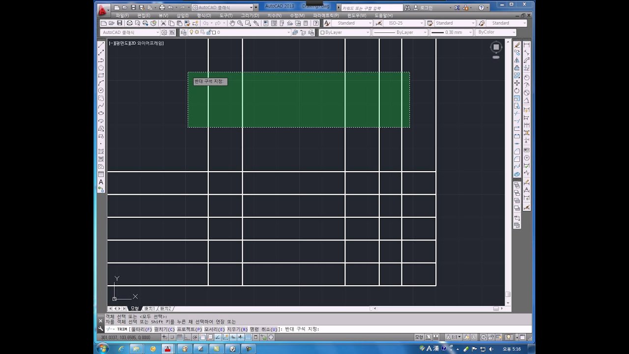Toggle Polar tracking in status bar
Screen dimensions: 629x354
tap(195, 337)
